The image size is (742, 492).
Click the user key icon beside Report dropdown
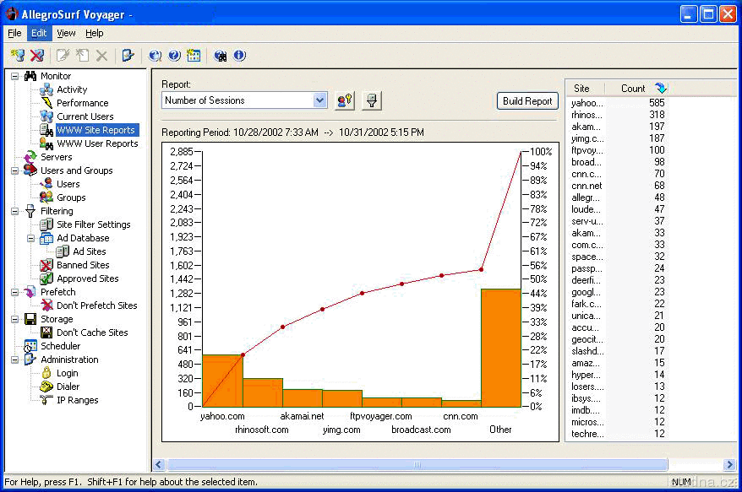(345, 100)
